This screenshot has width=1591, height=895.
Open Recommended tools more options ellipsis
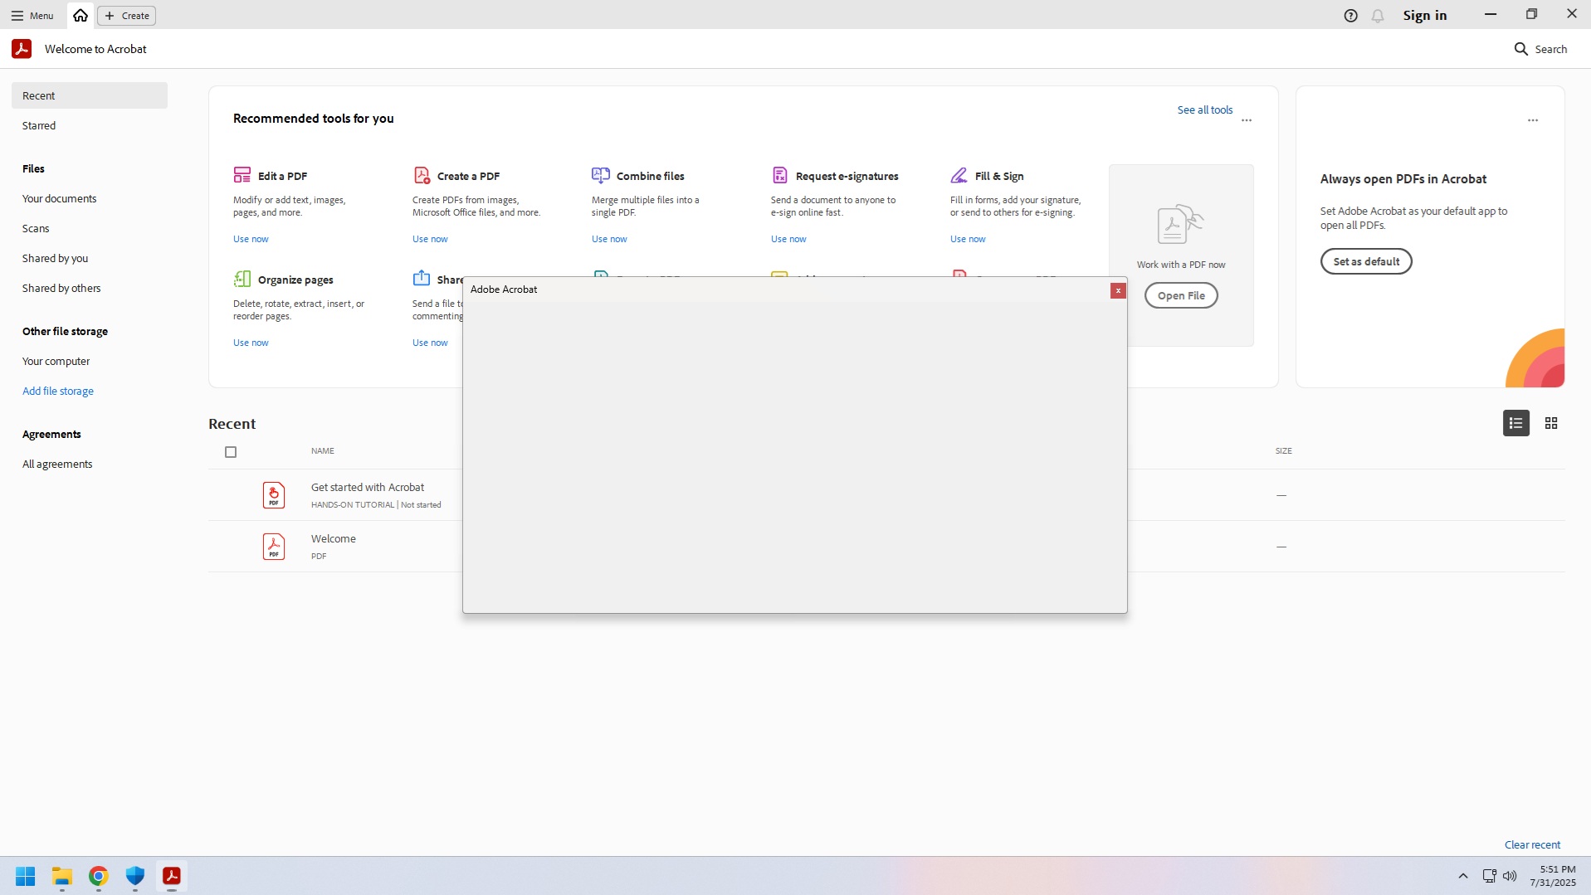[1246, 120]
